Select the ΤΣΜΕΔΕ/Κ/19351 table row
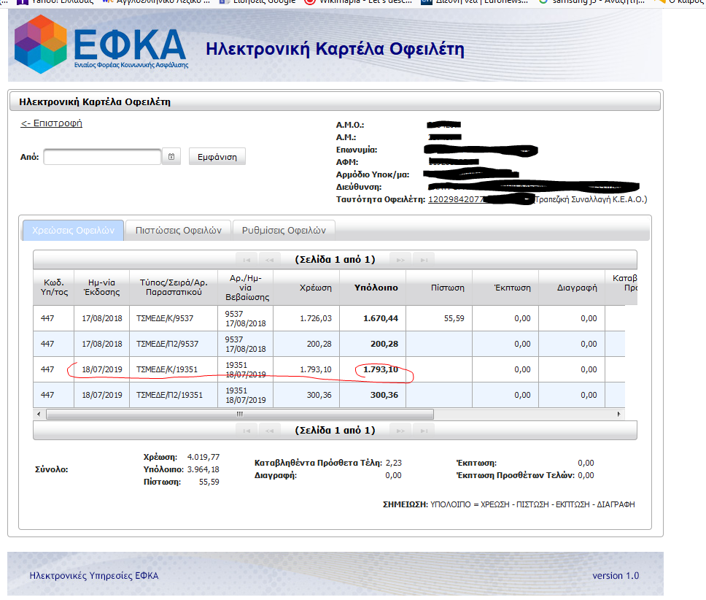 (x=168, y=369)
